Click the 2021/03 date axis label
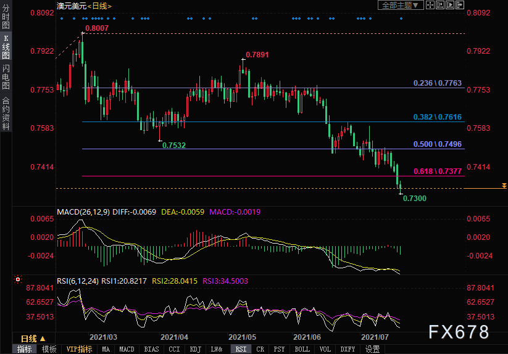 [103, 337]
